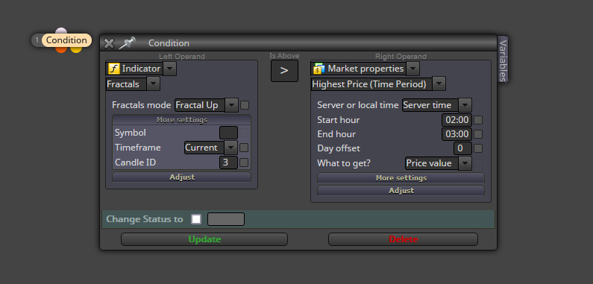Click the red Delete button
Screen dimensions: 593x284
403,239
